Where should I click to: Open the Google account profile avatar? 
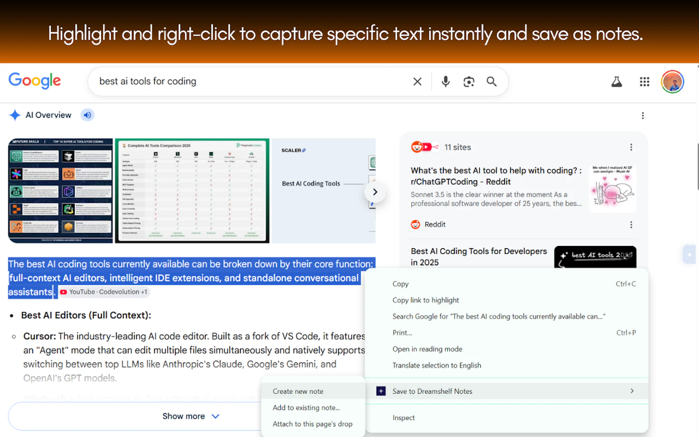pos(672,82)
